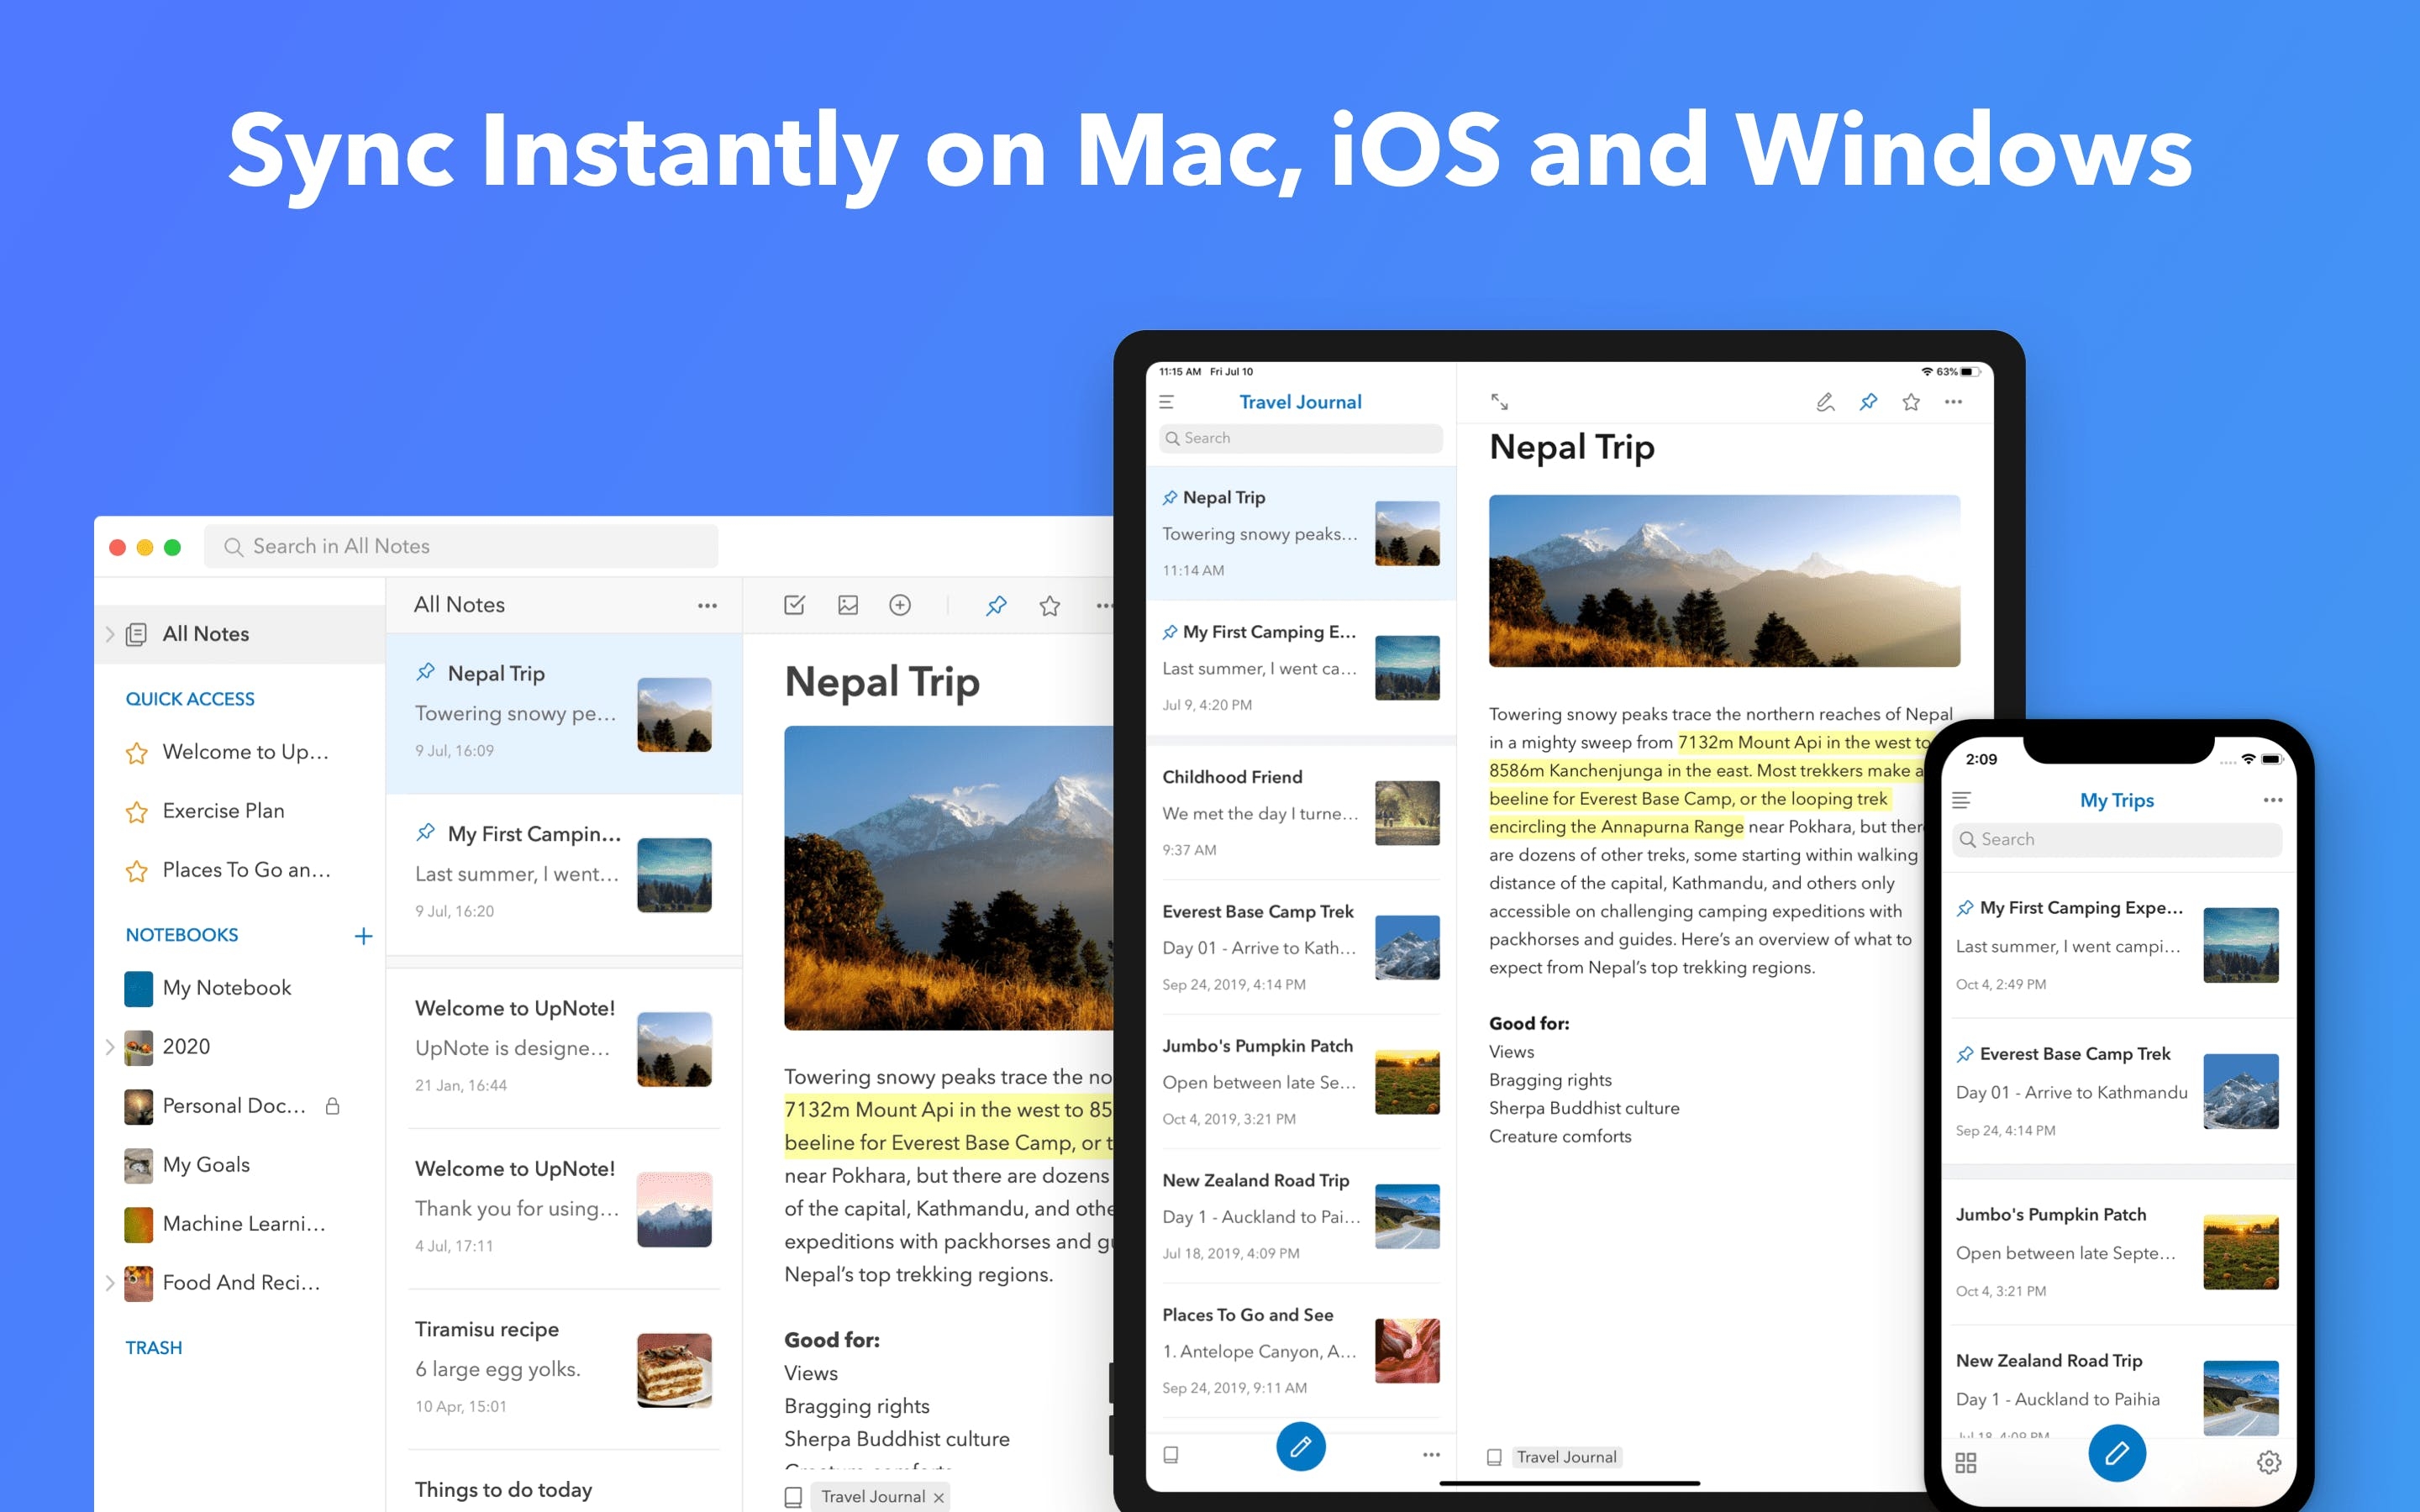This screenshot has height=1512, width=2420.
Task: Open Welcome to UpNote note dated 4 Jul
Action: click(564, 1209)
